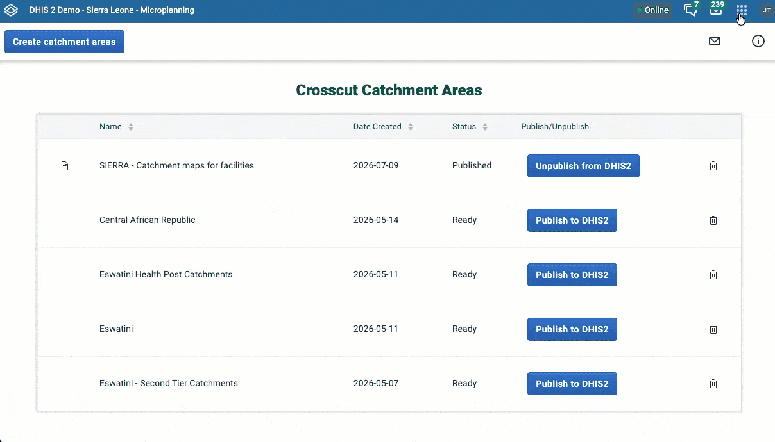
Task: Click the Published status cell
Action: click(x=472, y=165)
